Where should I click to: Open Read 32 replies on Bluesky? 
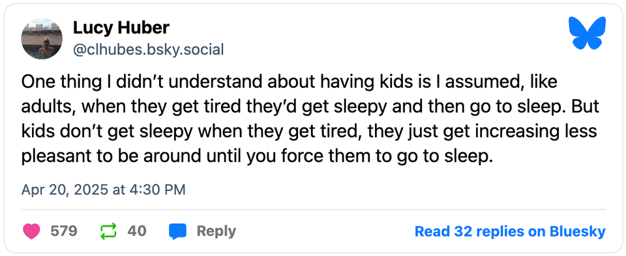(x=510, y=231)
